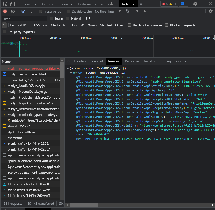
Task: Open the Response tab
Action: 132,61
